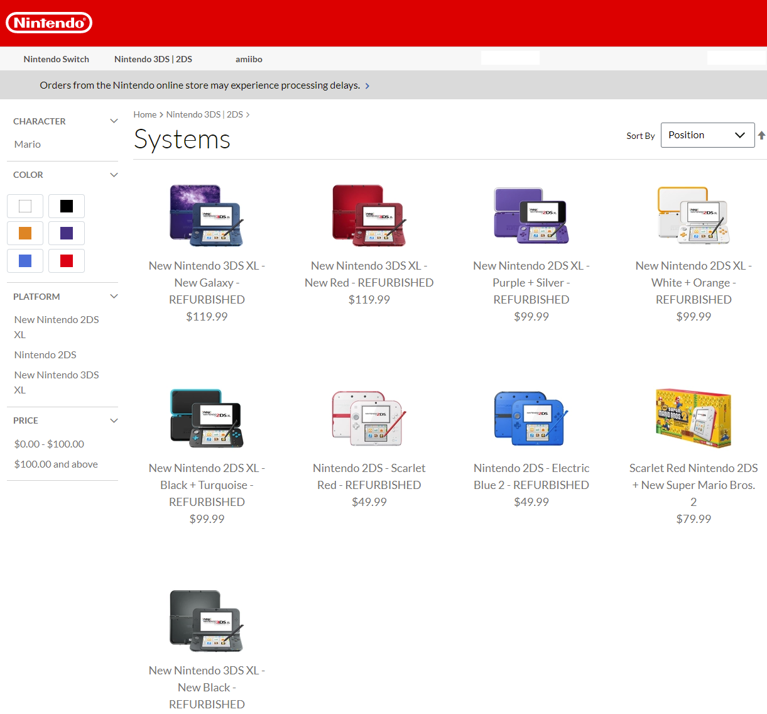Click the Nintendo logo
This screenshot has height=714, width=767.
click(x=49, y=23)
